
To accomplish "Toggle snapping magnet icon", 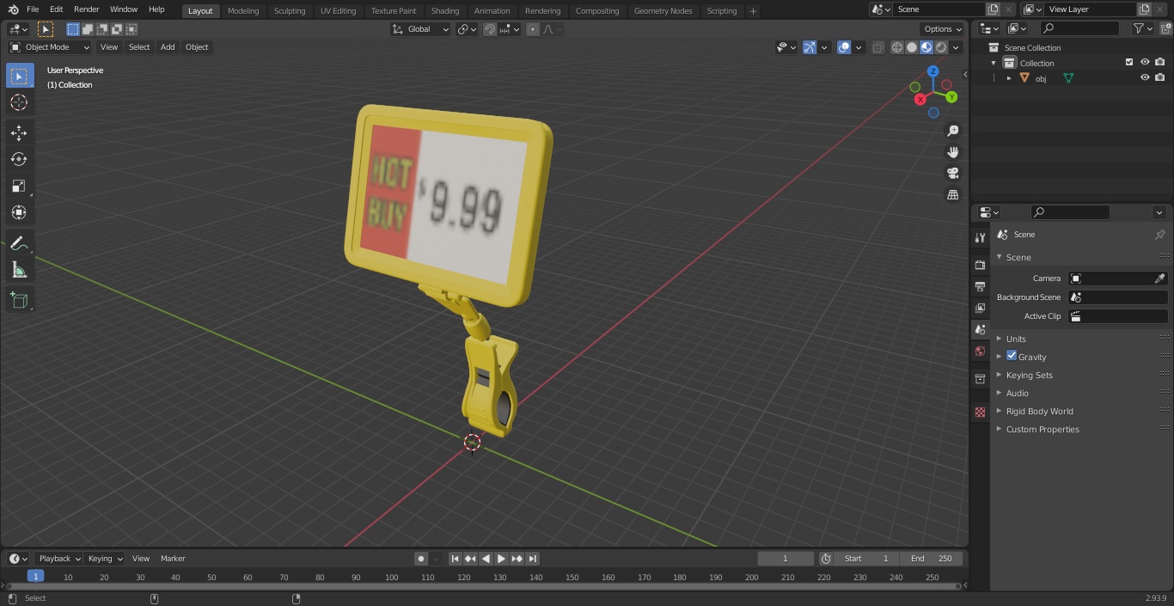I will tap(490, 29).
